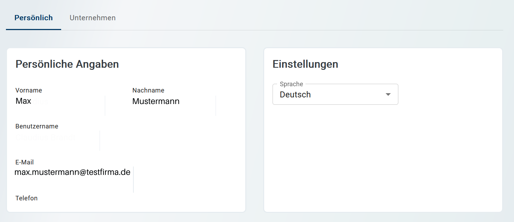Click the Vorname label text
Screen dimensions: 514x222
pos(29,90)
